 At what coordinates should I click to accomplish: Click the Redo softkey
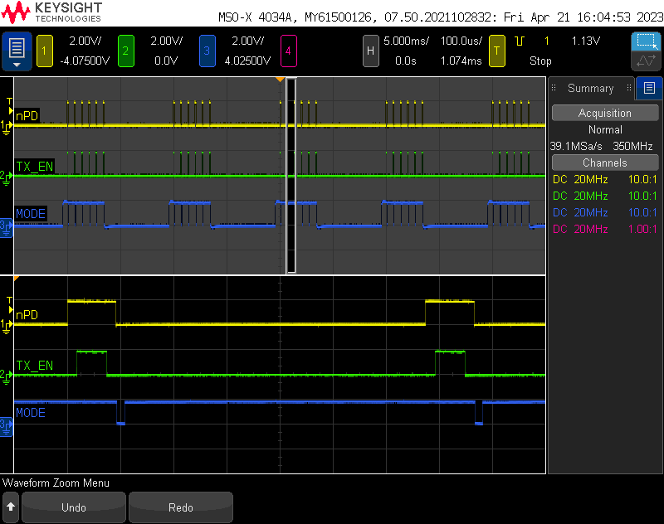click(180, 507)
